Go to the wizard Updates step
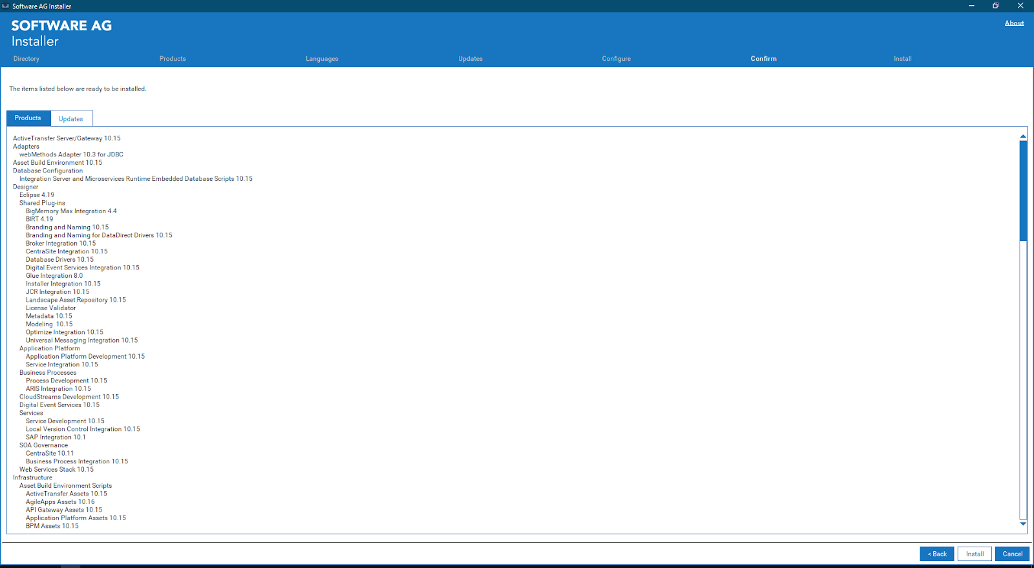Screen dimensions: 1034x568 tap(470, 59)
